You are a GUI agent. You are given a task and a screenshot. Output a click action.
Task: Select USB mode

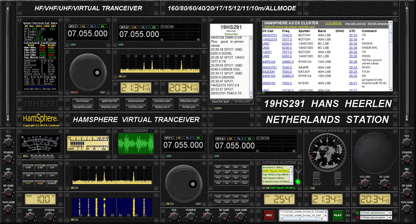tap(28, 168)
